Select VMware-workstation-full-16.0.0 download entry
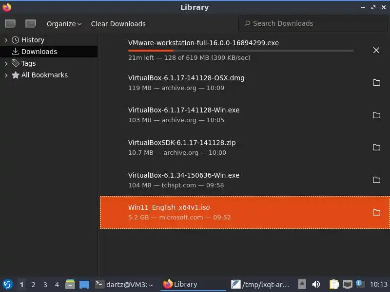Image resolution: width=390 pixels, height=292 pixels. coord(245,50)
